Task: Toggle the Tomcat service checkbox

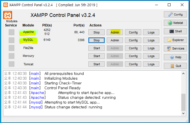Action: point(12,64)
